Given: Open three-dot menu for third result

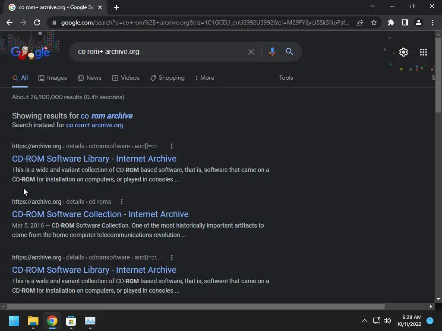Looking at the screenshot, I should (172, 257).
